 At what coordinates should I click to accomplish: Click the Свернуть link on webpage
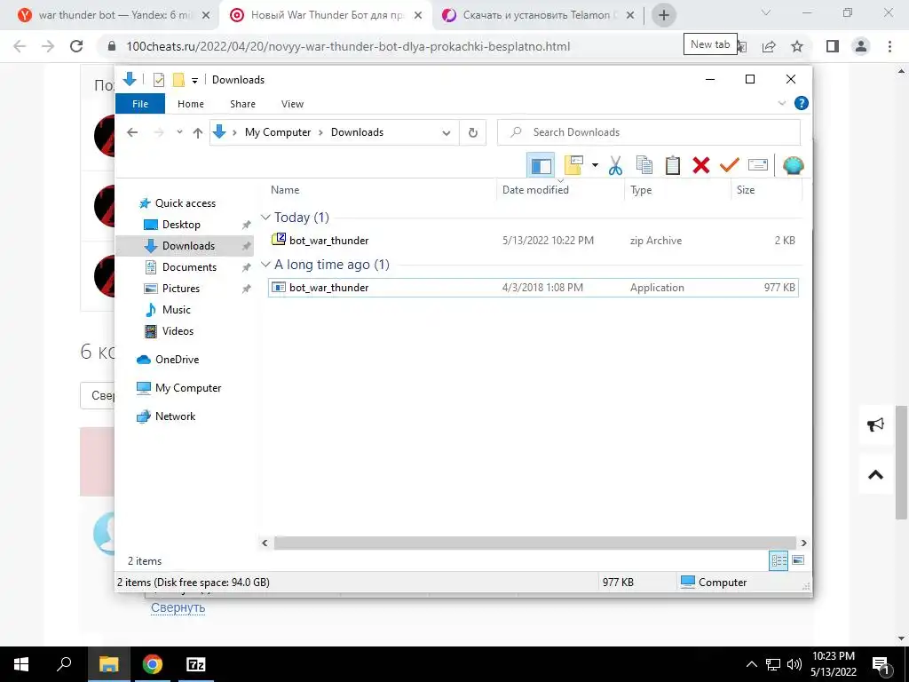point(178,607)
